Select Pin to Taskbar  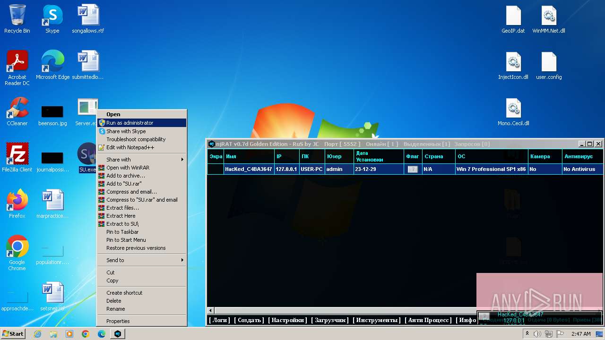click(142, 232)
